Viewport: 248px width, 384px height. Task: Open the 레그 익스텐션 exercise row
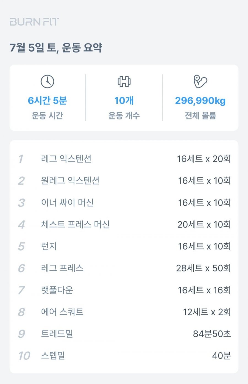click(x=124, y=159)
